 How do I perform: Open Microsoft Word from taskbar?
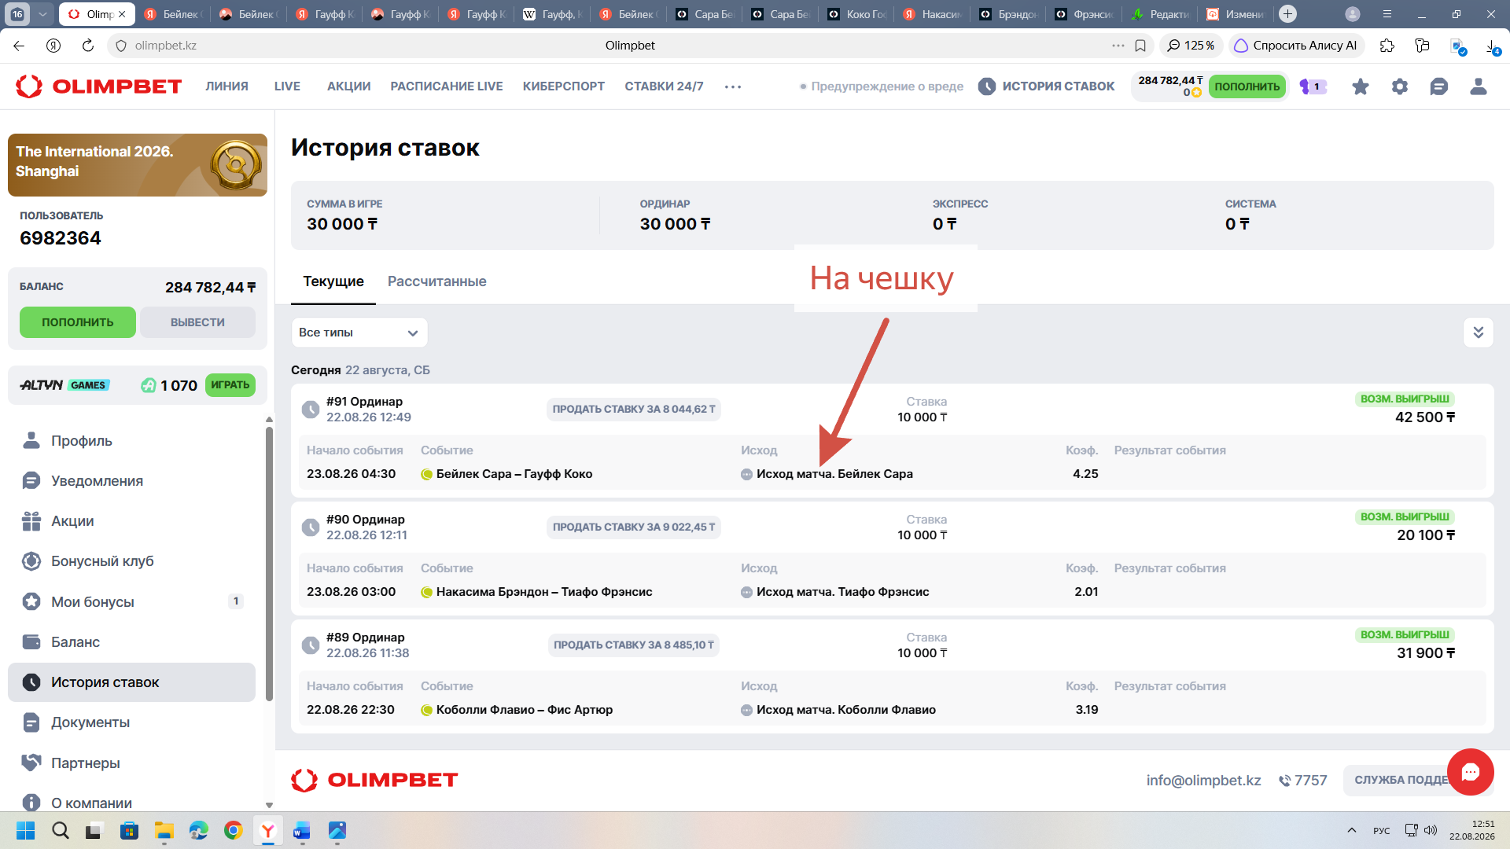click(x=302, y=830)
